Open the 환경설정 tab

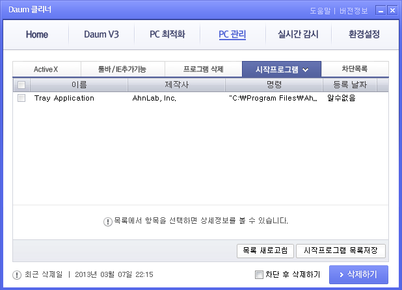pyautogui.click(x=364, y=34)
